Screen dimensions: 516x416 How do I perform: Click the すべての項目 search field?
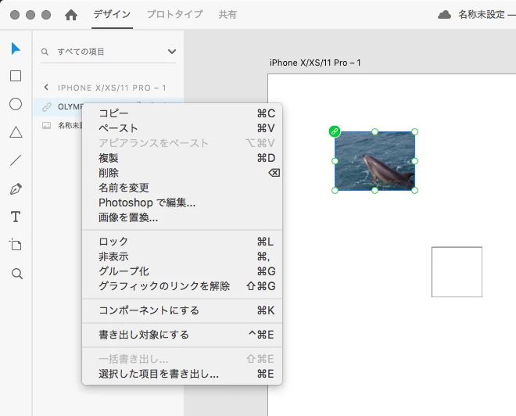click(x=109, y=52)
